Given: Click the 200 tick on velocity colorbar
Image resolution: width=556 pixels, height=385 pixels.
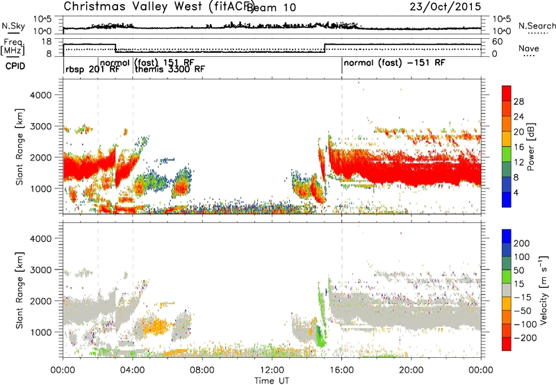Looking at the screenshot, I should [x=521, y=243].
